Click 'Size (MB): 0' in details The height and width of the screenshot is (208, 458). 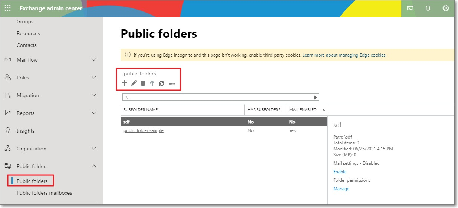pos(345,155)
